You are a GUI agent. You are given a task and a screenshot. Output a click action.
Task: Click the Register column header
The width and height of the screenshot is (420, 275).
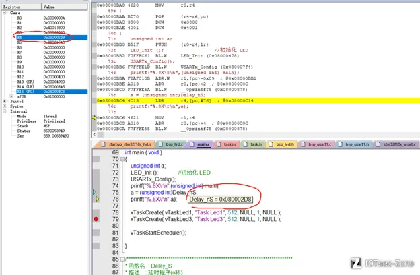tap(22, 7)
